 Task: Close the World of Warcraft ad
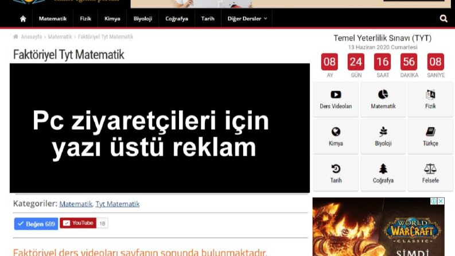[441, 201]
